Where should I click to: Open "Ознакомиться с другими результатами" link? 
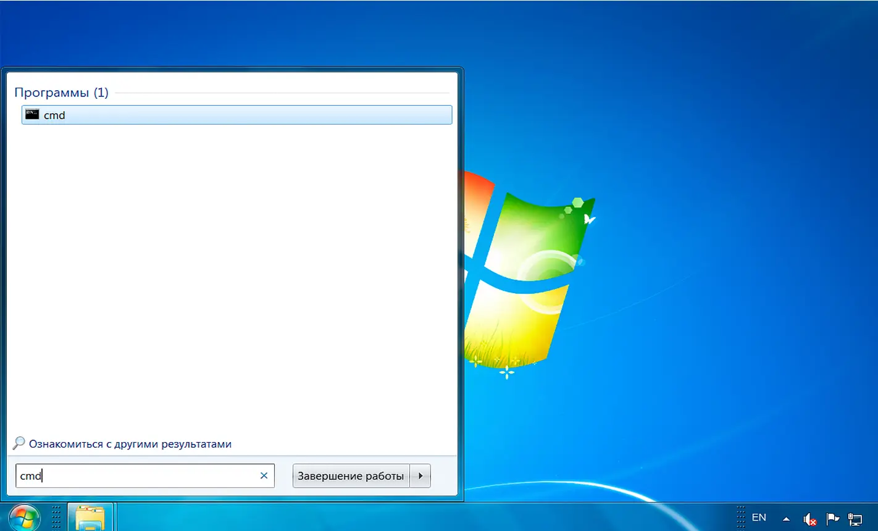point(130,444)
